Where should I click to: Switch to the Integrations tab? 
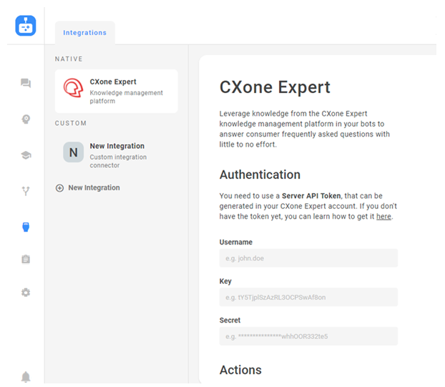click(85, 33)
